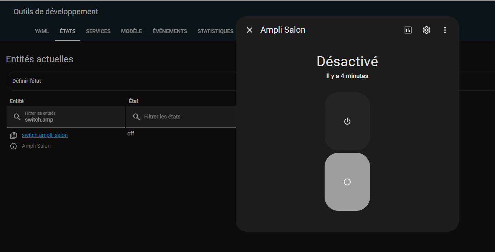Open the three-dot overflow menu

pyautogui.click(x=445, y=30)
